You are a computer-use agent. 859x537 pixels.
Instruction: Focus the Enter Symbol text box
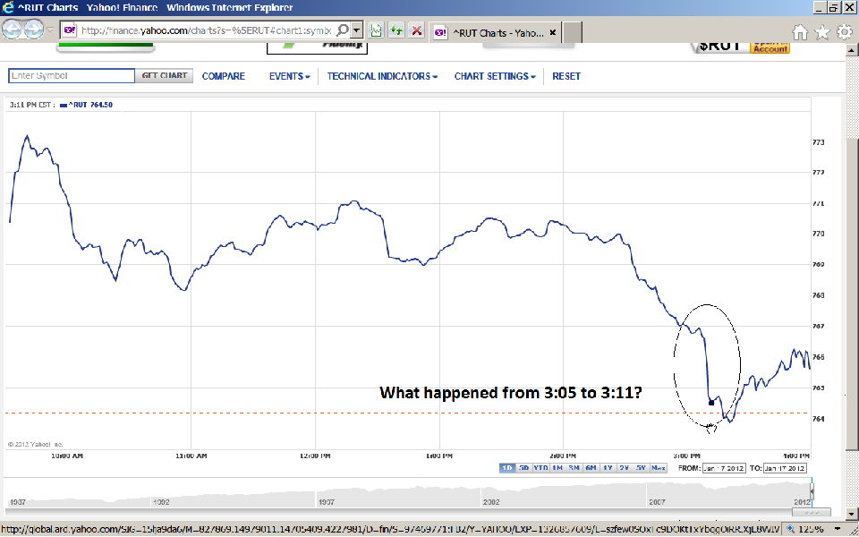coord(72,75)
